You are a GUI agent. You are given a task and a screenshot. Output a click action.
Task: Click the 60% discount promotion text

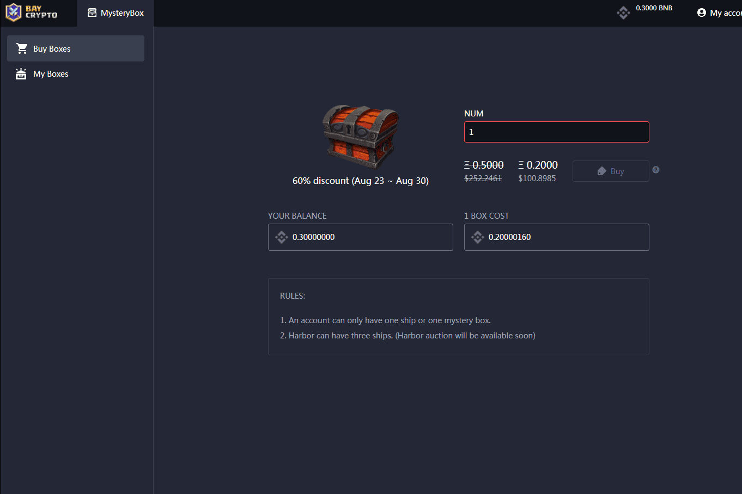pos(360,180)
